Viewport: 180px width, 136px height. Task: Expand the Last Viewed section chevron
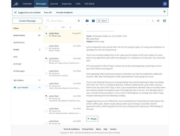(39, 87)
